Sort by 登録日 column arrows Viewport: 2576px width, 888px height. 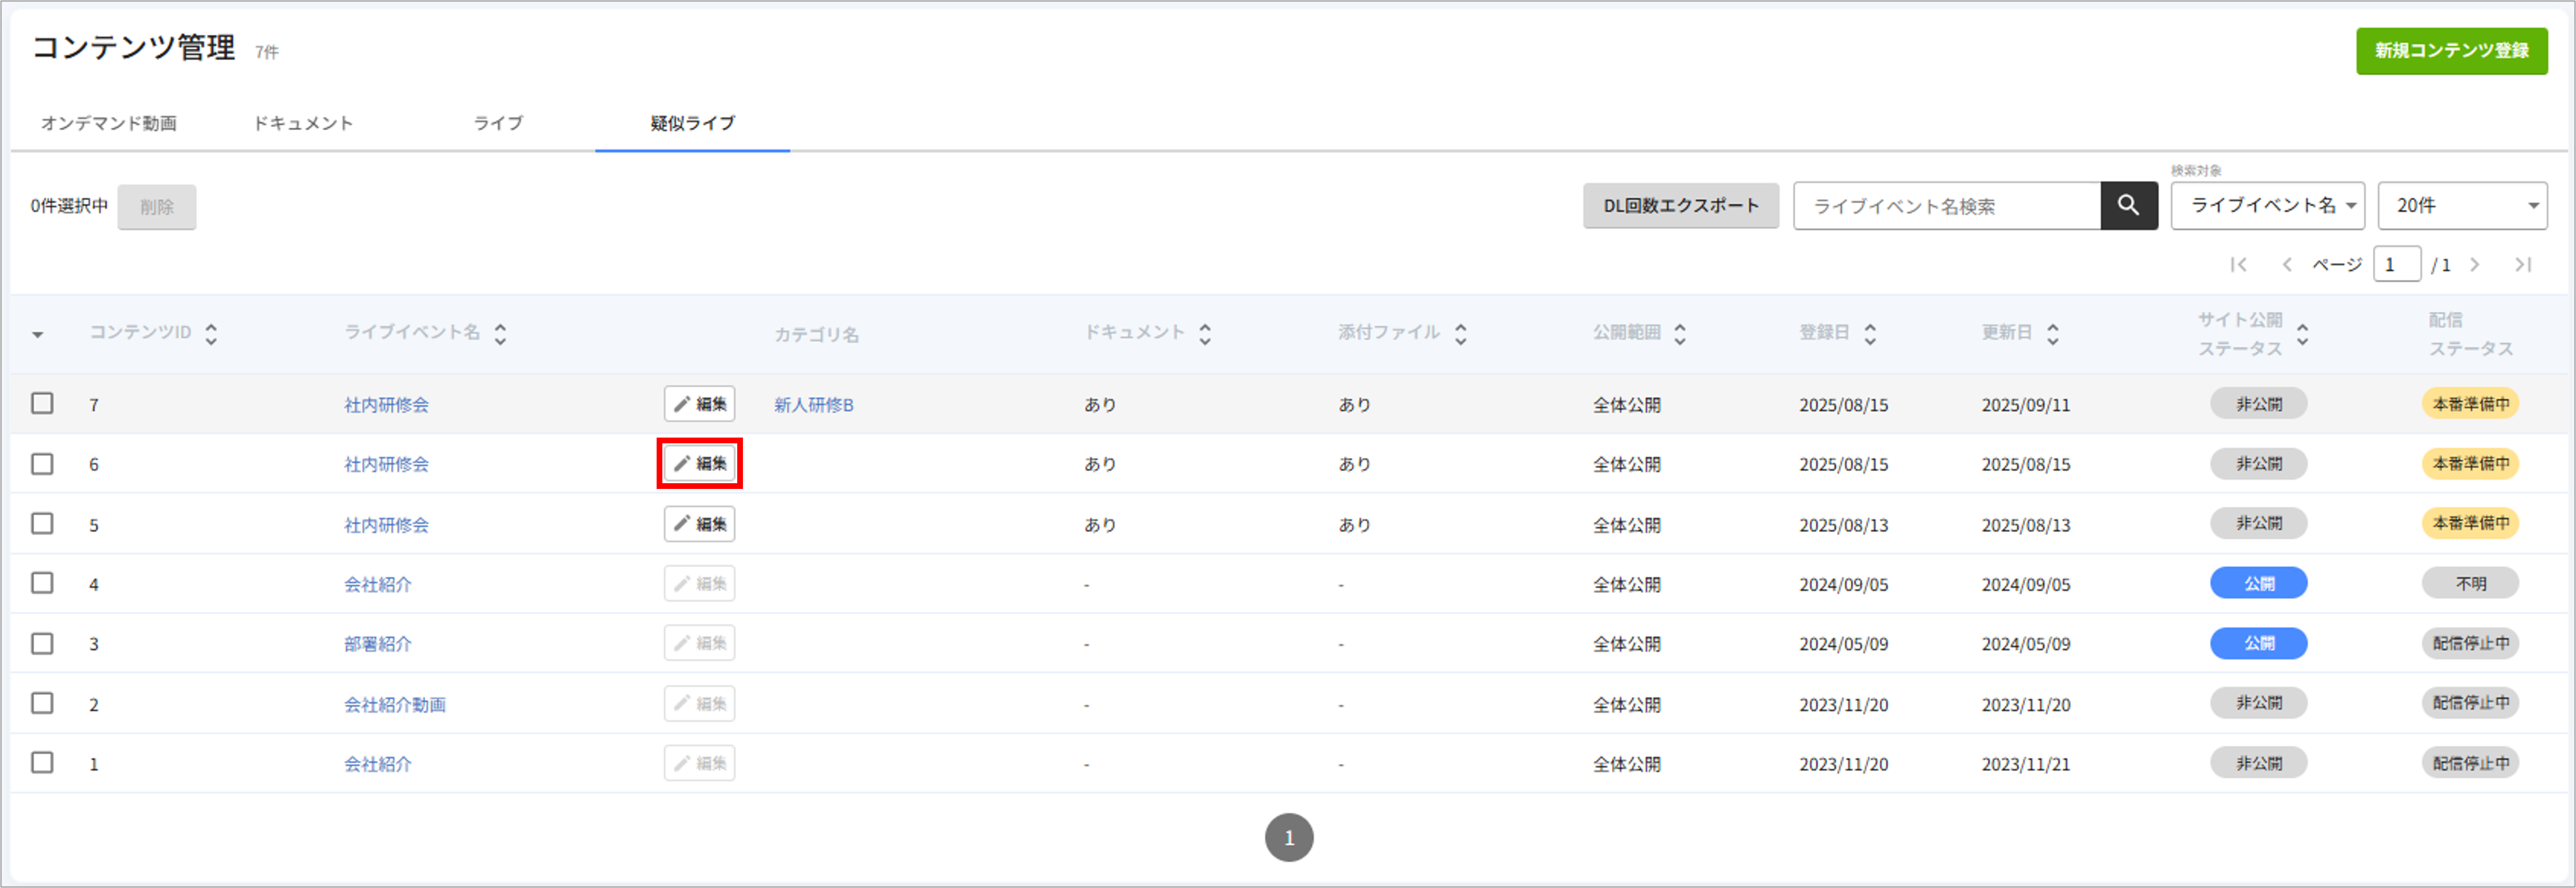coord(1870,334)
